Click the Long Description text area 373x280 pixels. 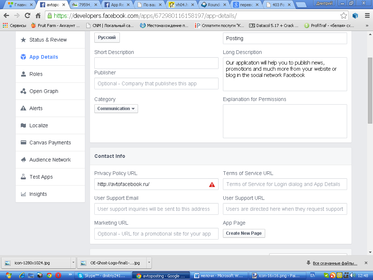[285, 74]
